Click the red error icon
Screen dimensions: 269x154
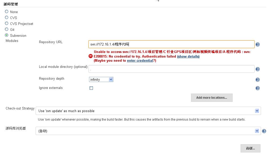click(91, 56)
